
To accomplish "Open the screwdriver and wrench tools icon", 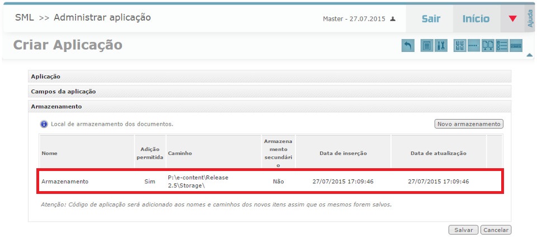I will pos(441,45).
